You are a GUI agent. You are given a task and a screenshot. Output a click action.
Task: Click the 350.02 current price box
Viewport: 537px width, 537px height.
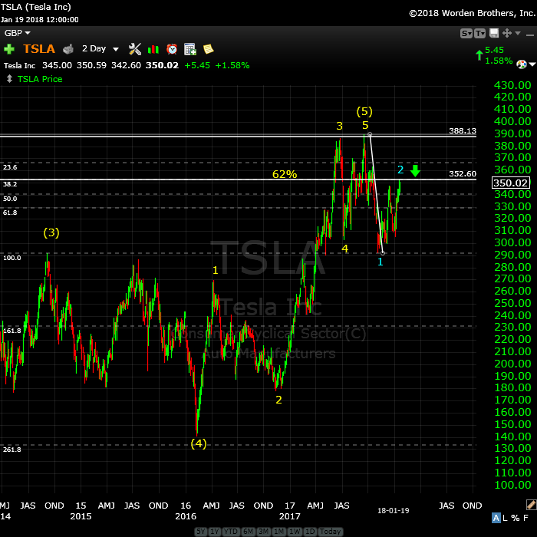(x=511, y=183)
